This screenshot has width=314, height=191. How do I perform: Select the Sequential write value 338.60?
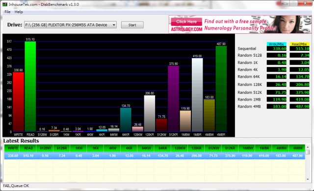(277, 48)
